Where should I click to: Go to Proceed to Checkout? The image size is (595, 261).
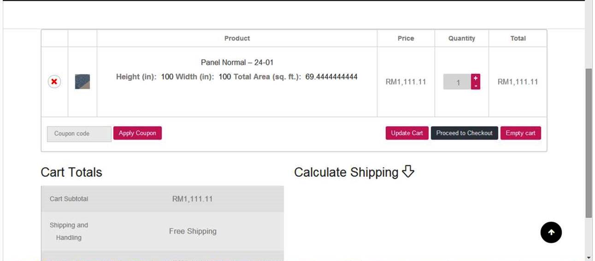point(464,133)
